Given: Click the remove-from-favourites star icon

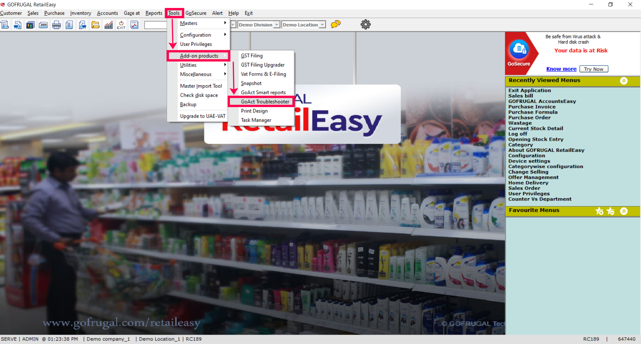Looking at the screenshot, I should [x=611, y=211].
